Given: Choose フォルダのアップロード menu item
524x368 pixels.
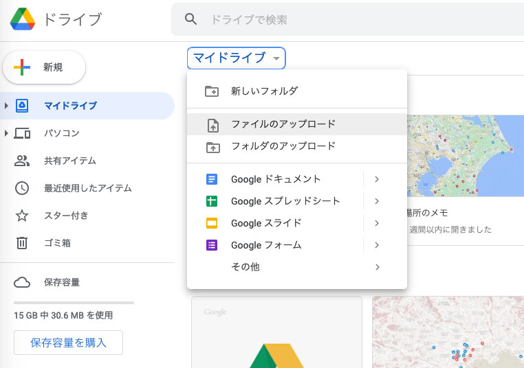Looking at the screenshot, I should click(297, 146).
